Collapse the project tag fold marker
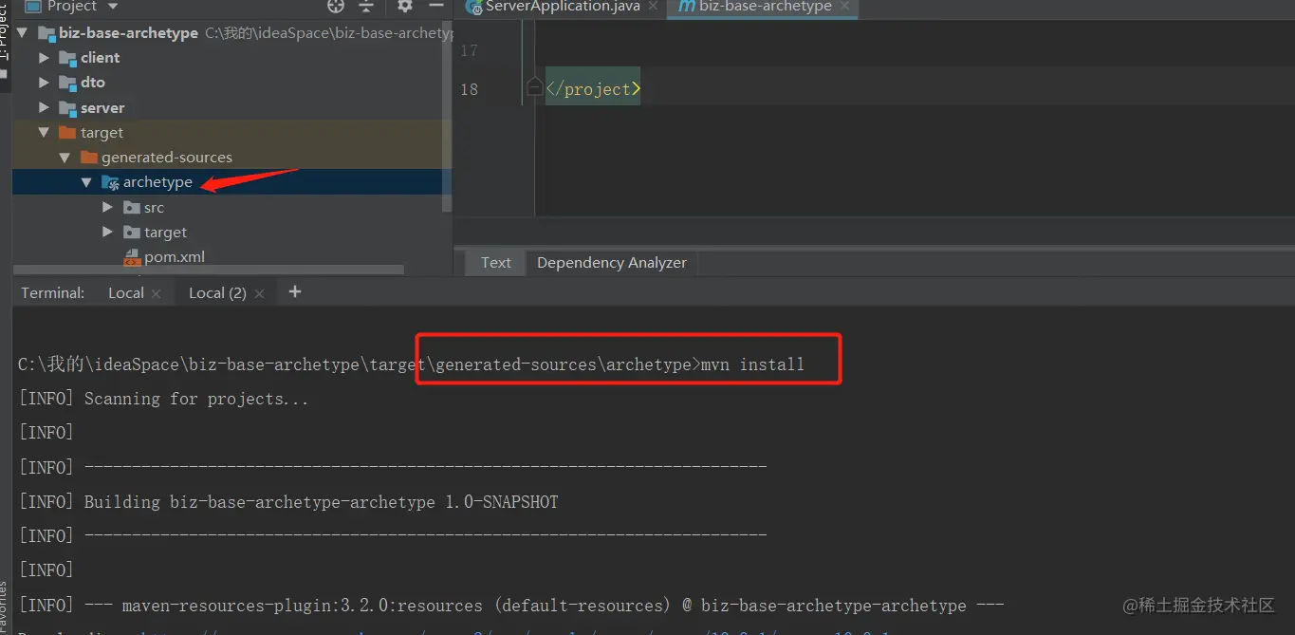 coord(534,88)
